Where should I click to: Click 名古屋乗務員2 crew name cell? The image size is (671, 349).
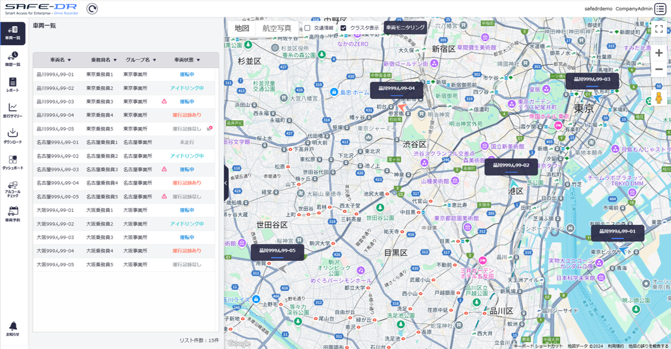coord(102,156)
